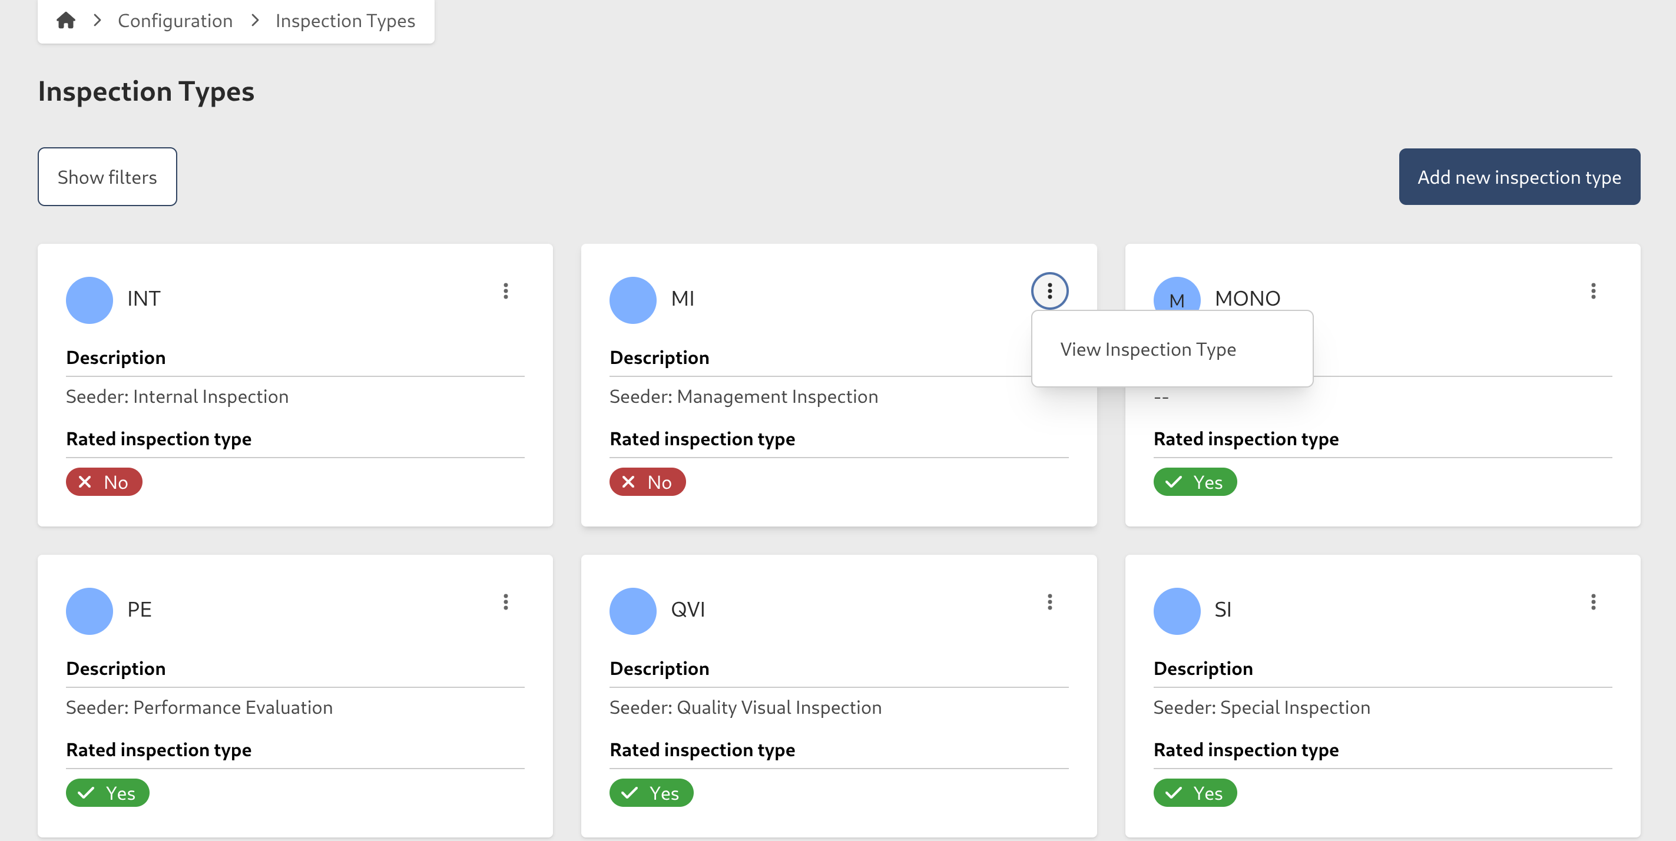This screenshot has width=1676, height=841.
Task: Toggle the No rated badge on INT card
Action: click(x=104, y=481)
